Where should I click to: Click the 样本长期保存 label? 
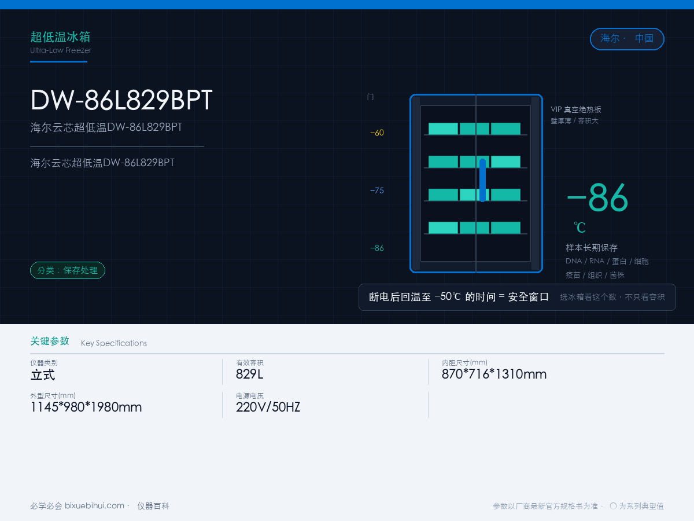pos(592,248)
